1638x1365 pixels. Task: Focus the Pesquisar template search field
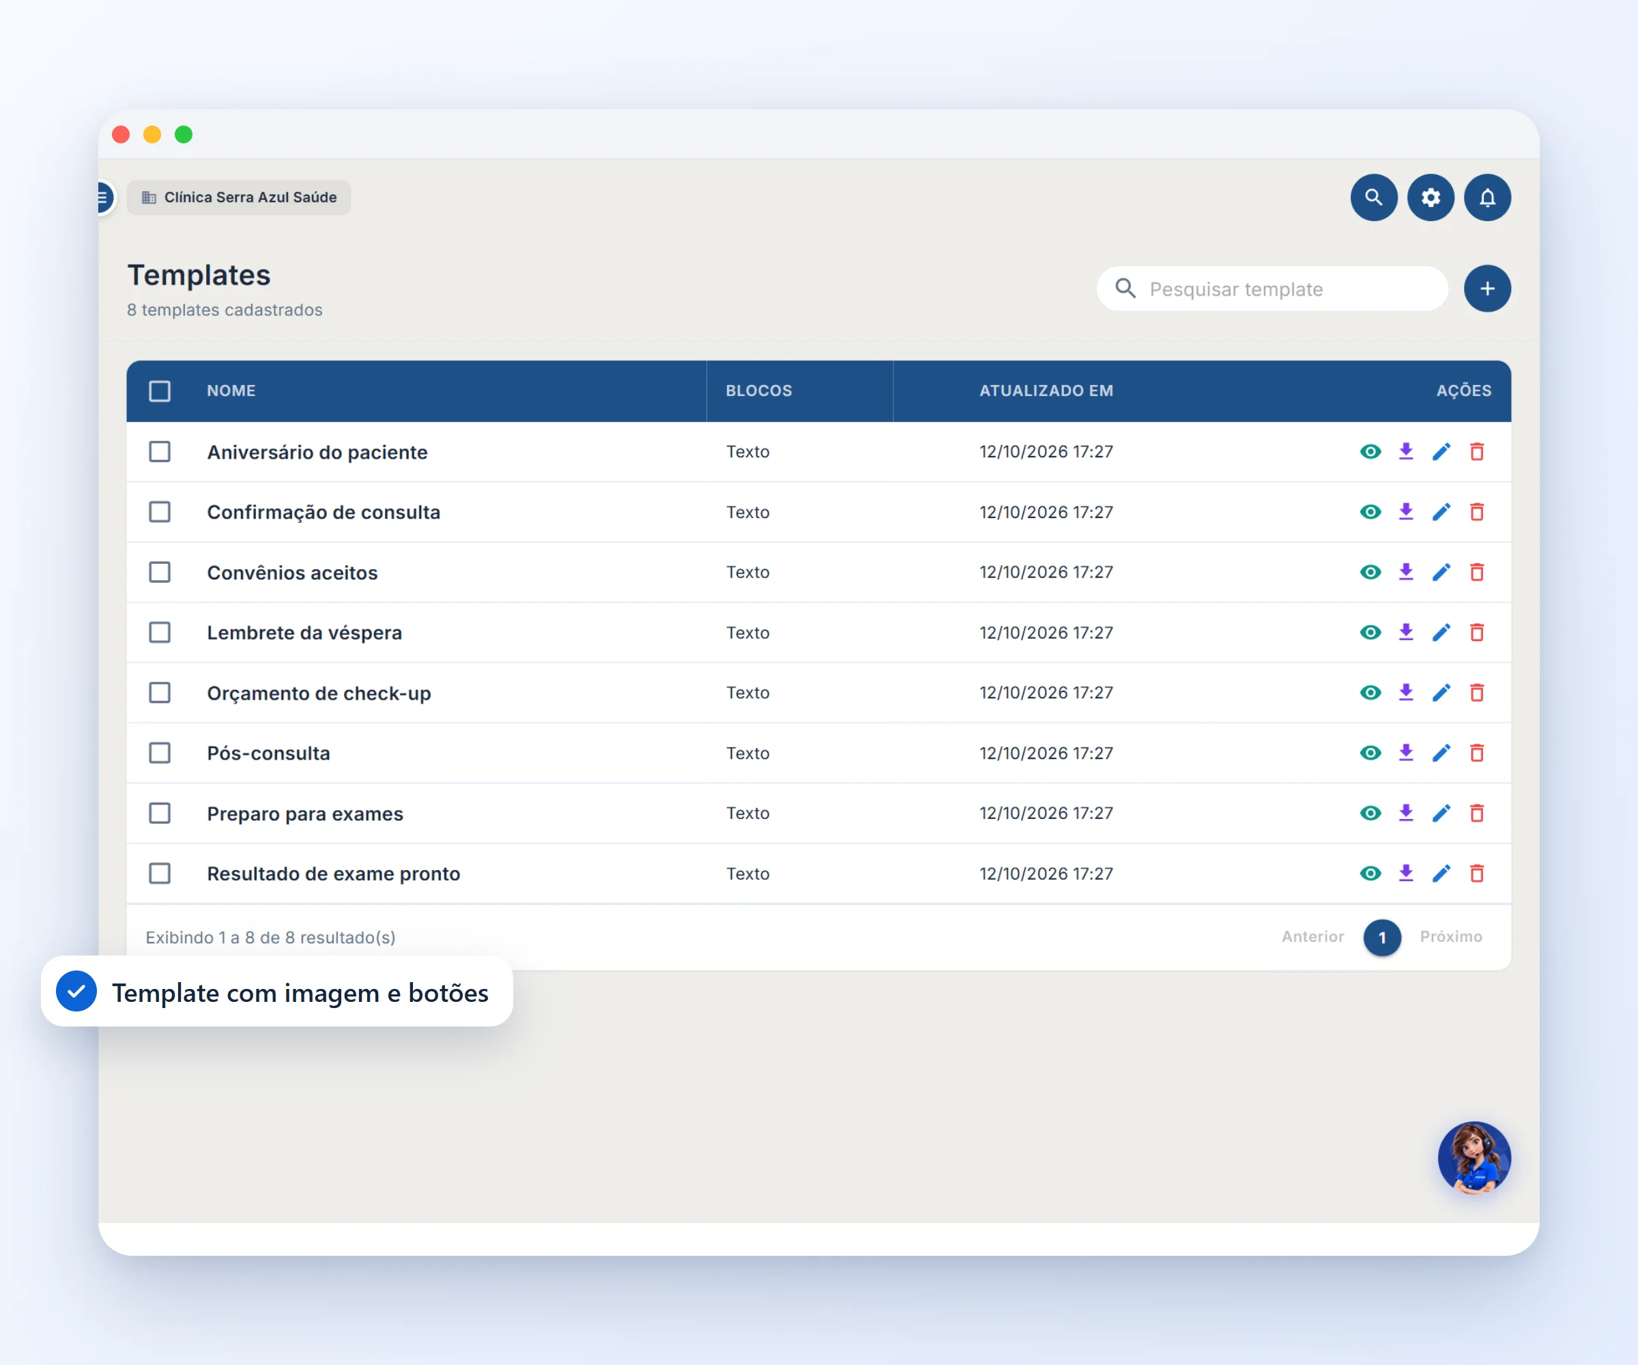pos(1272,289)
